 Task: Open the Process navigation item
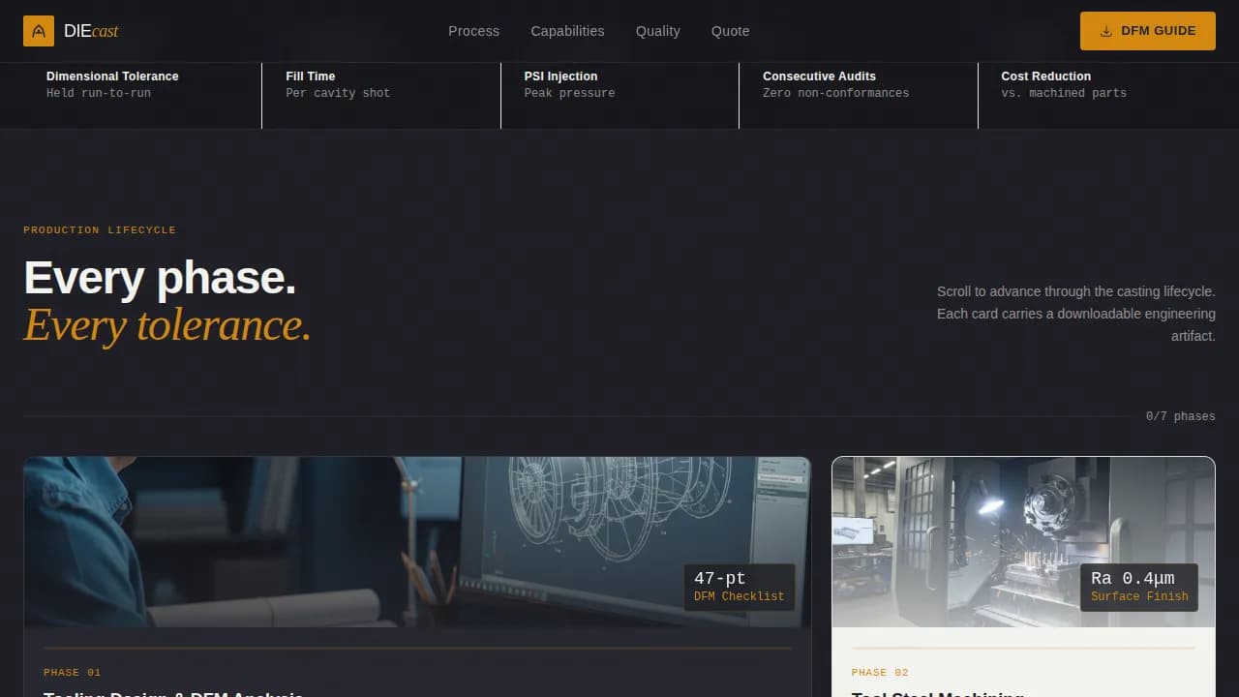click(x=473, y=31)
